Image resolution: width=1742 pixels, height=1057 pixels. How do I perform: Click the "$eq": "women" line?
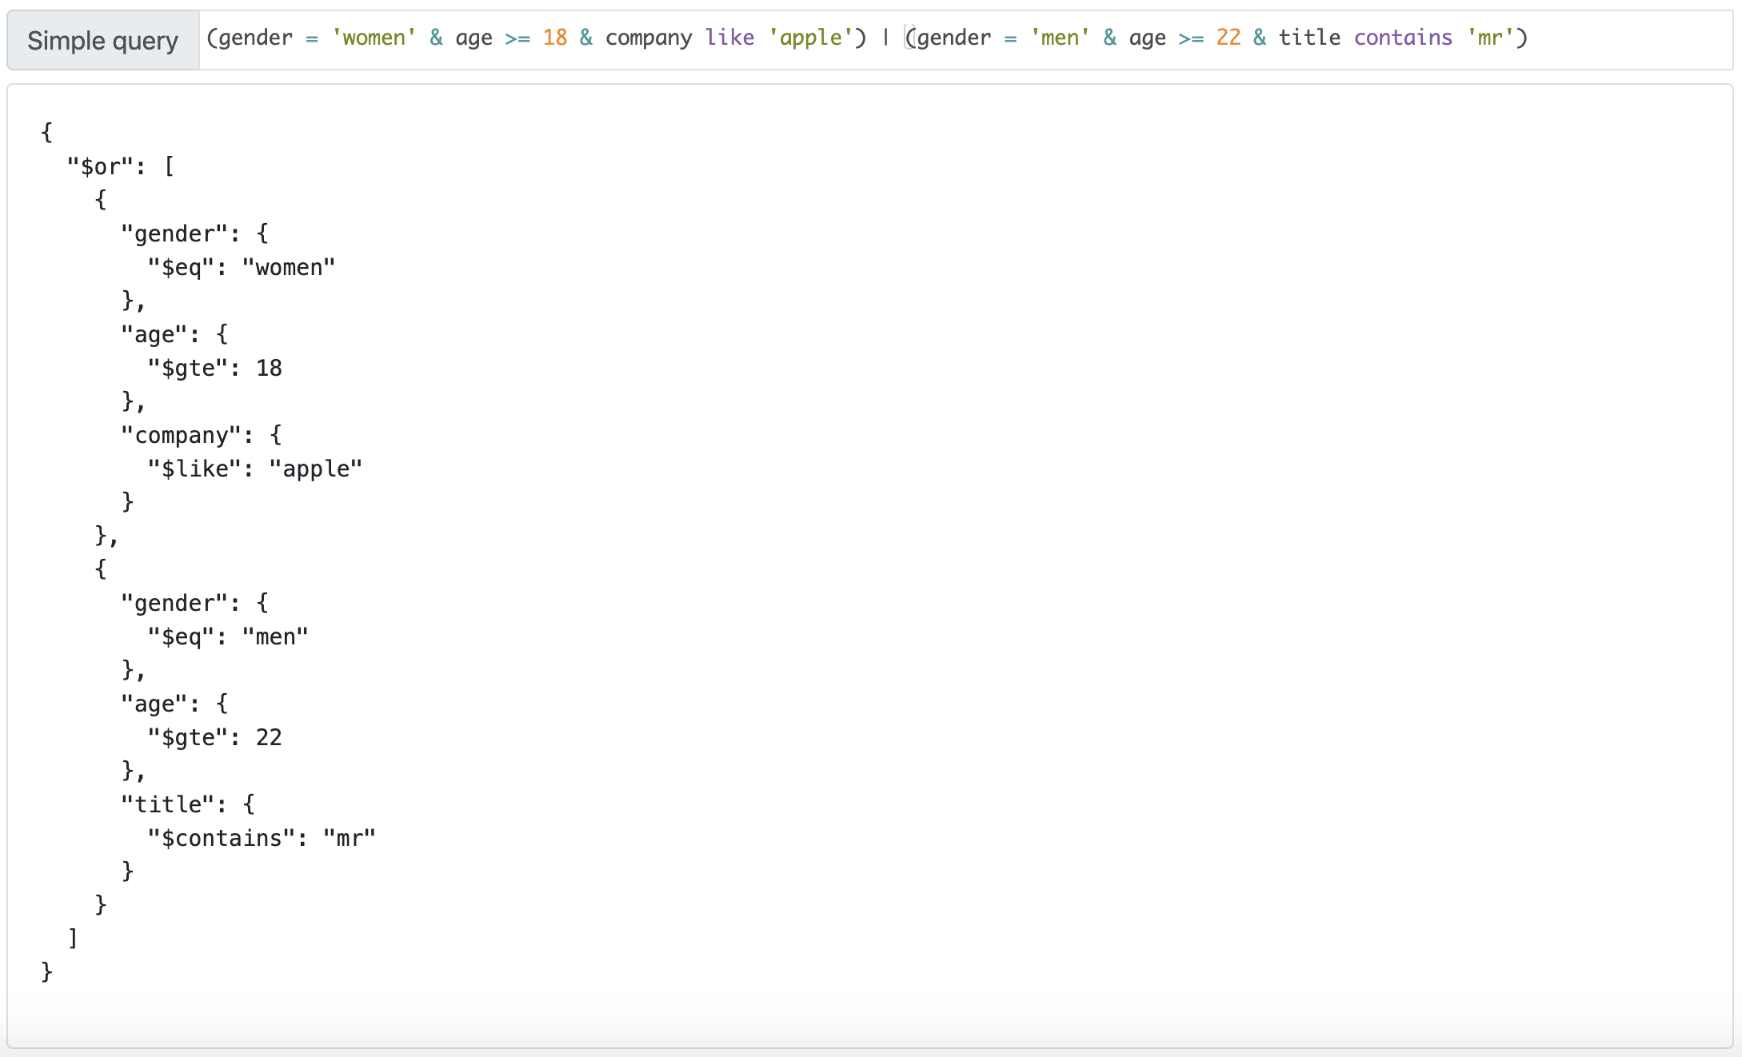tap(241, 267)
